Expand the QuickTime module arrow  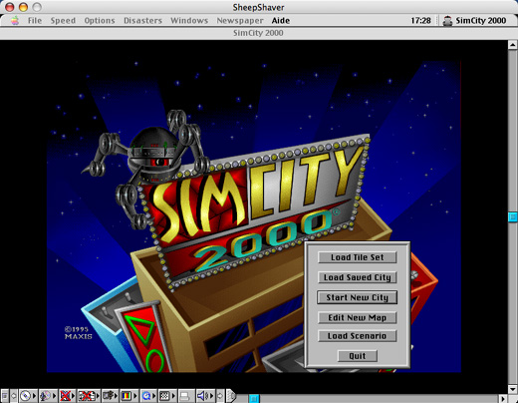pyautogui.click(x=154, y=396)
